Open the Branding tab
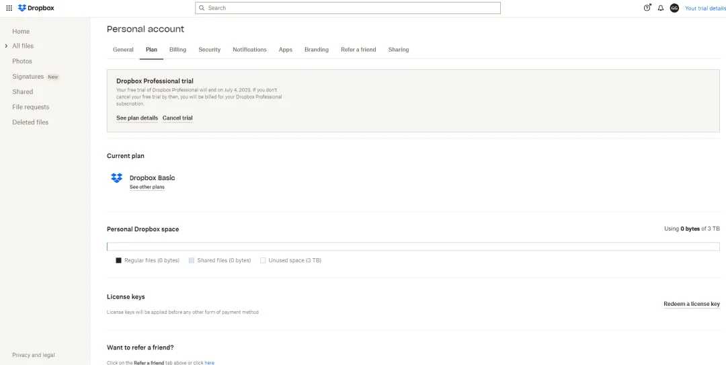 [x=317, y=50]
